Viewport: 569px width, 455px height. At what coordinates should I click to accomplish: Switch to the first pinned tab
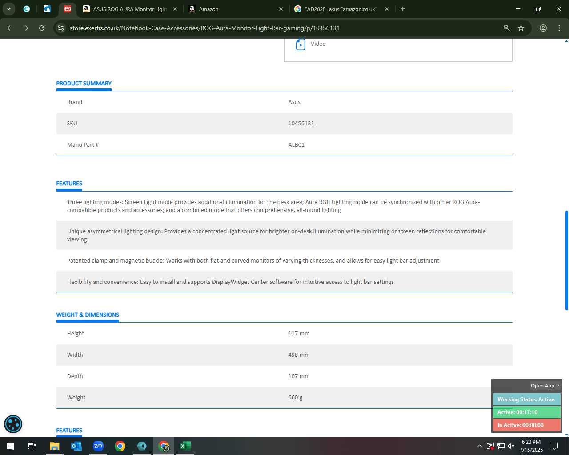pos(27,9)
